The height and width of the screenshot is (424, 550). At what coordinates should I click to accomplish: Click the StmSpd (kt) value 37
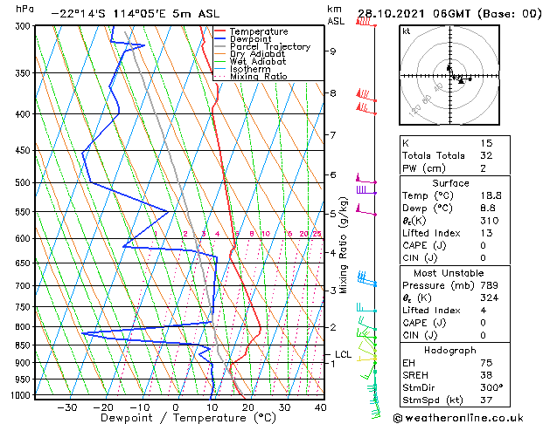[486, 400]
